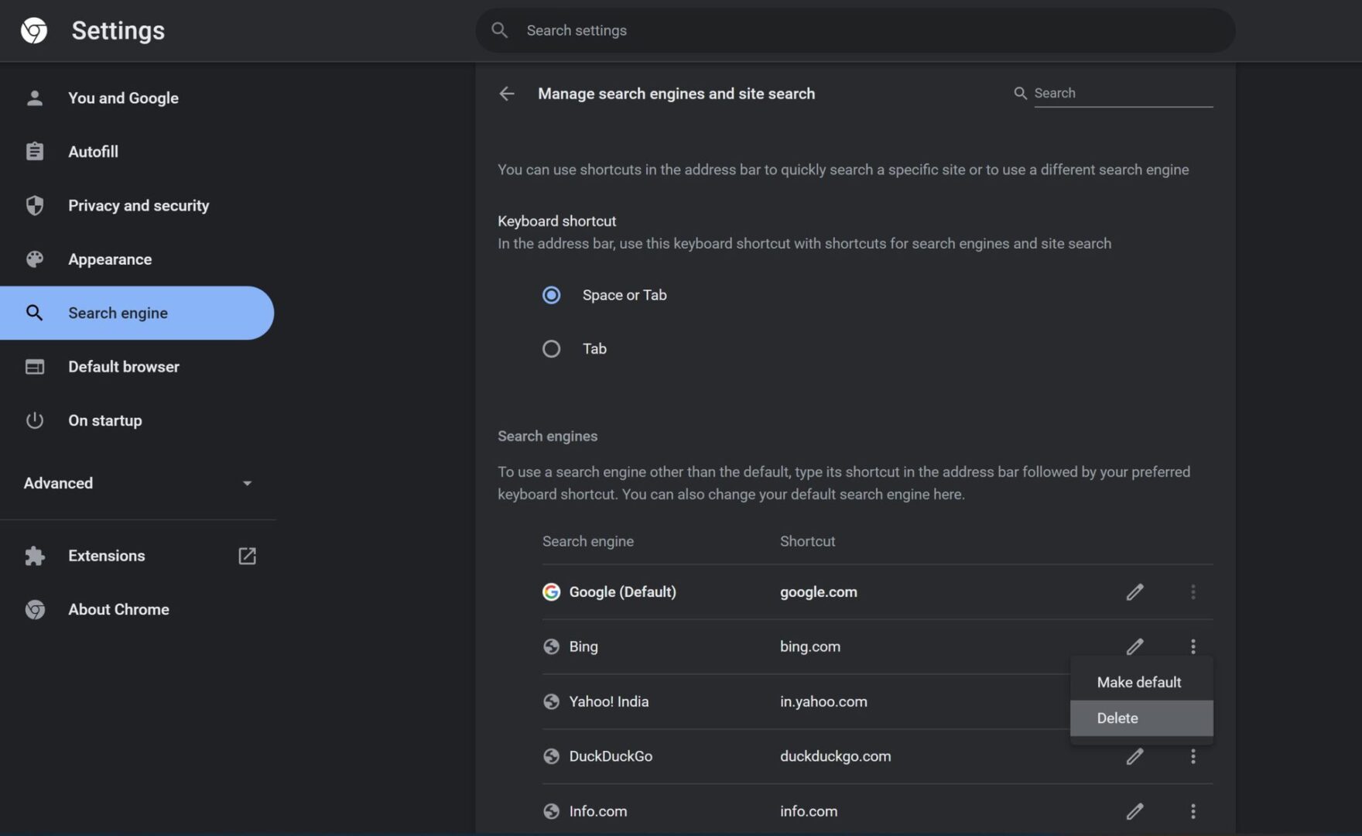Image resolution: width=1362 pixels, height=836 pixels.
Task: Open more actions menu for Info.com
Action: click(x=1193, y=811)
